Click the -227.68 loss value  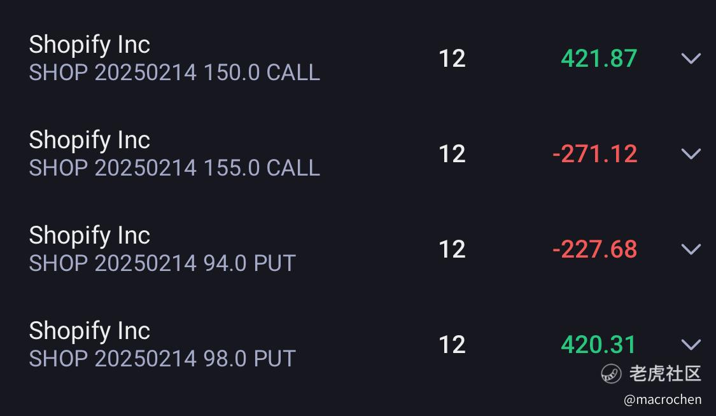click(x=594, y=249)
